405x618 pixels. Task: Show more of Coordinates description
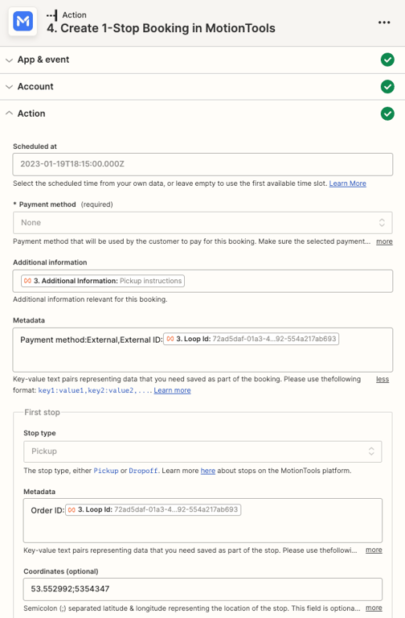pyautogui.click(x=374, y=608)
